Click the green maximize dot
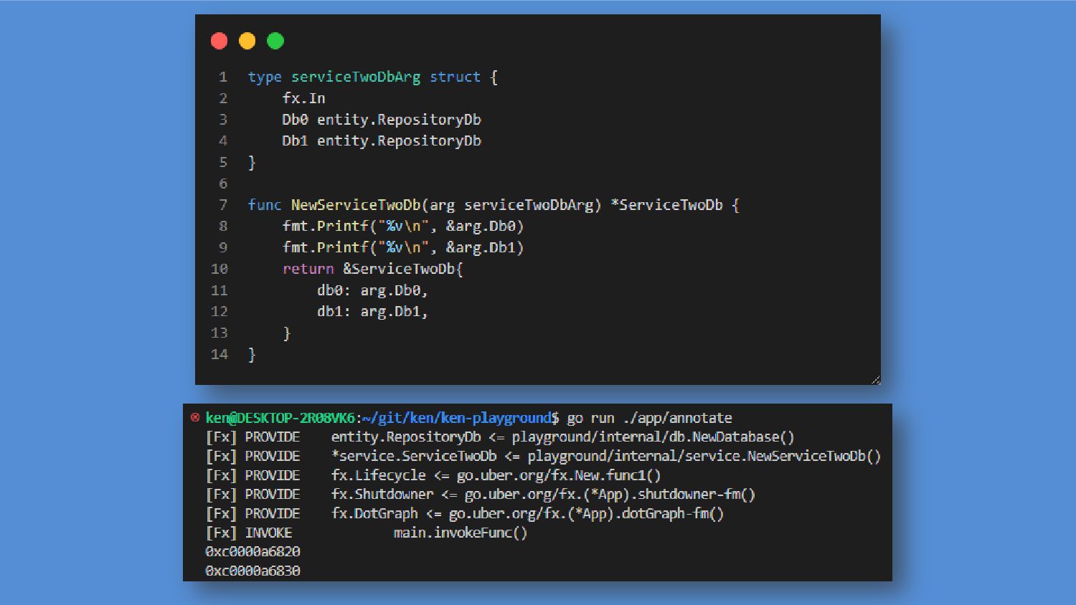This screenshot has width=1076, height=605. 275,41
